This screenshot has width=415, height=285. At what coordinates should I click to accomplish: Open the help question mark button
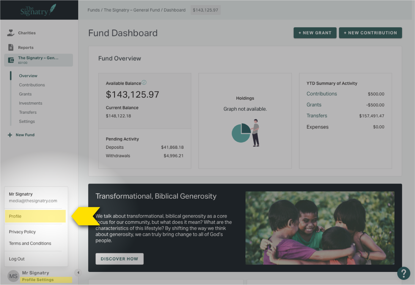(404, 273)
